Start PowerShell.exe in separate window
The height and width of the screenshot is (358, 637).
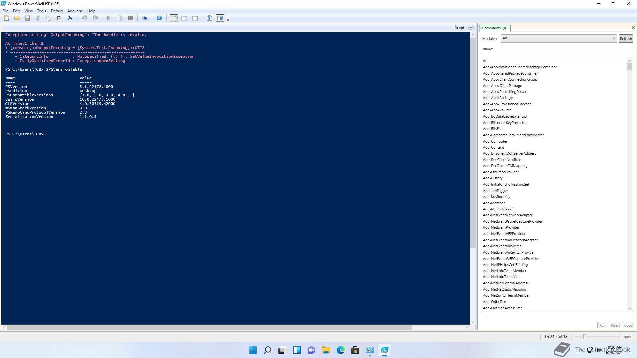(x=159, y=18)
